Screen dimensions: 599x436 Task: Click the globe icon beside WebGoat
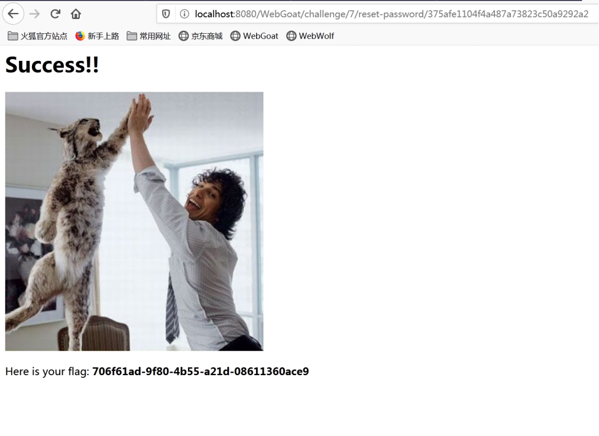point(235,36)
